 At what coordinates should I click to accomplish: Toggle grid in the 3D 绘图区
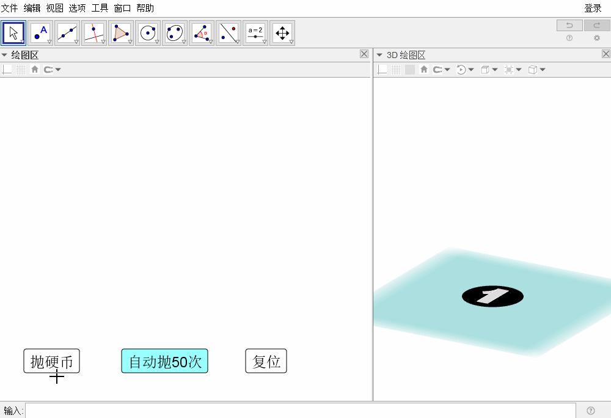click(x=396, y=69)
